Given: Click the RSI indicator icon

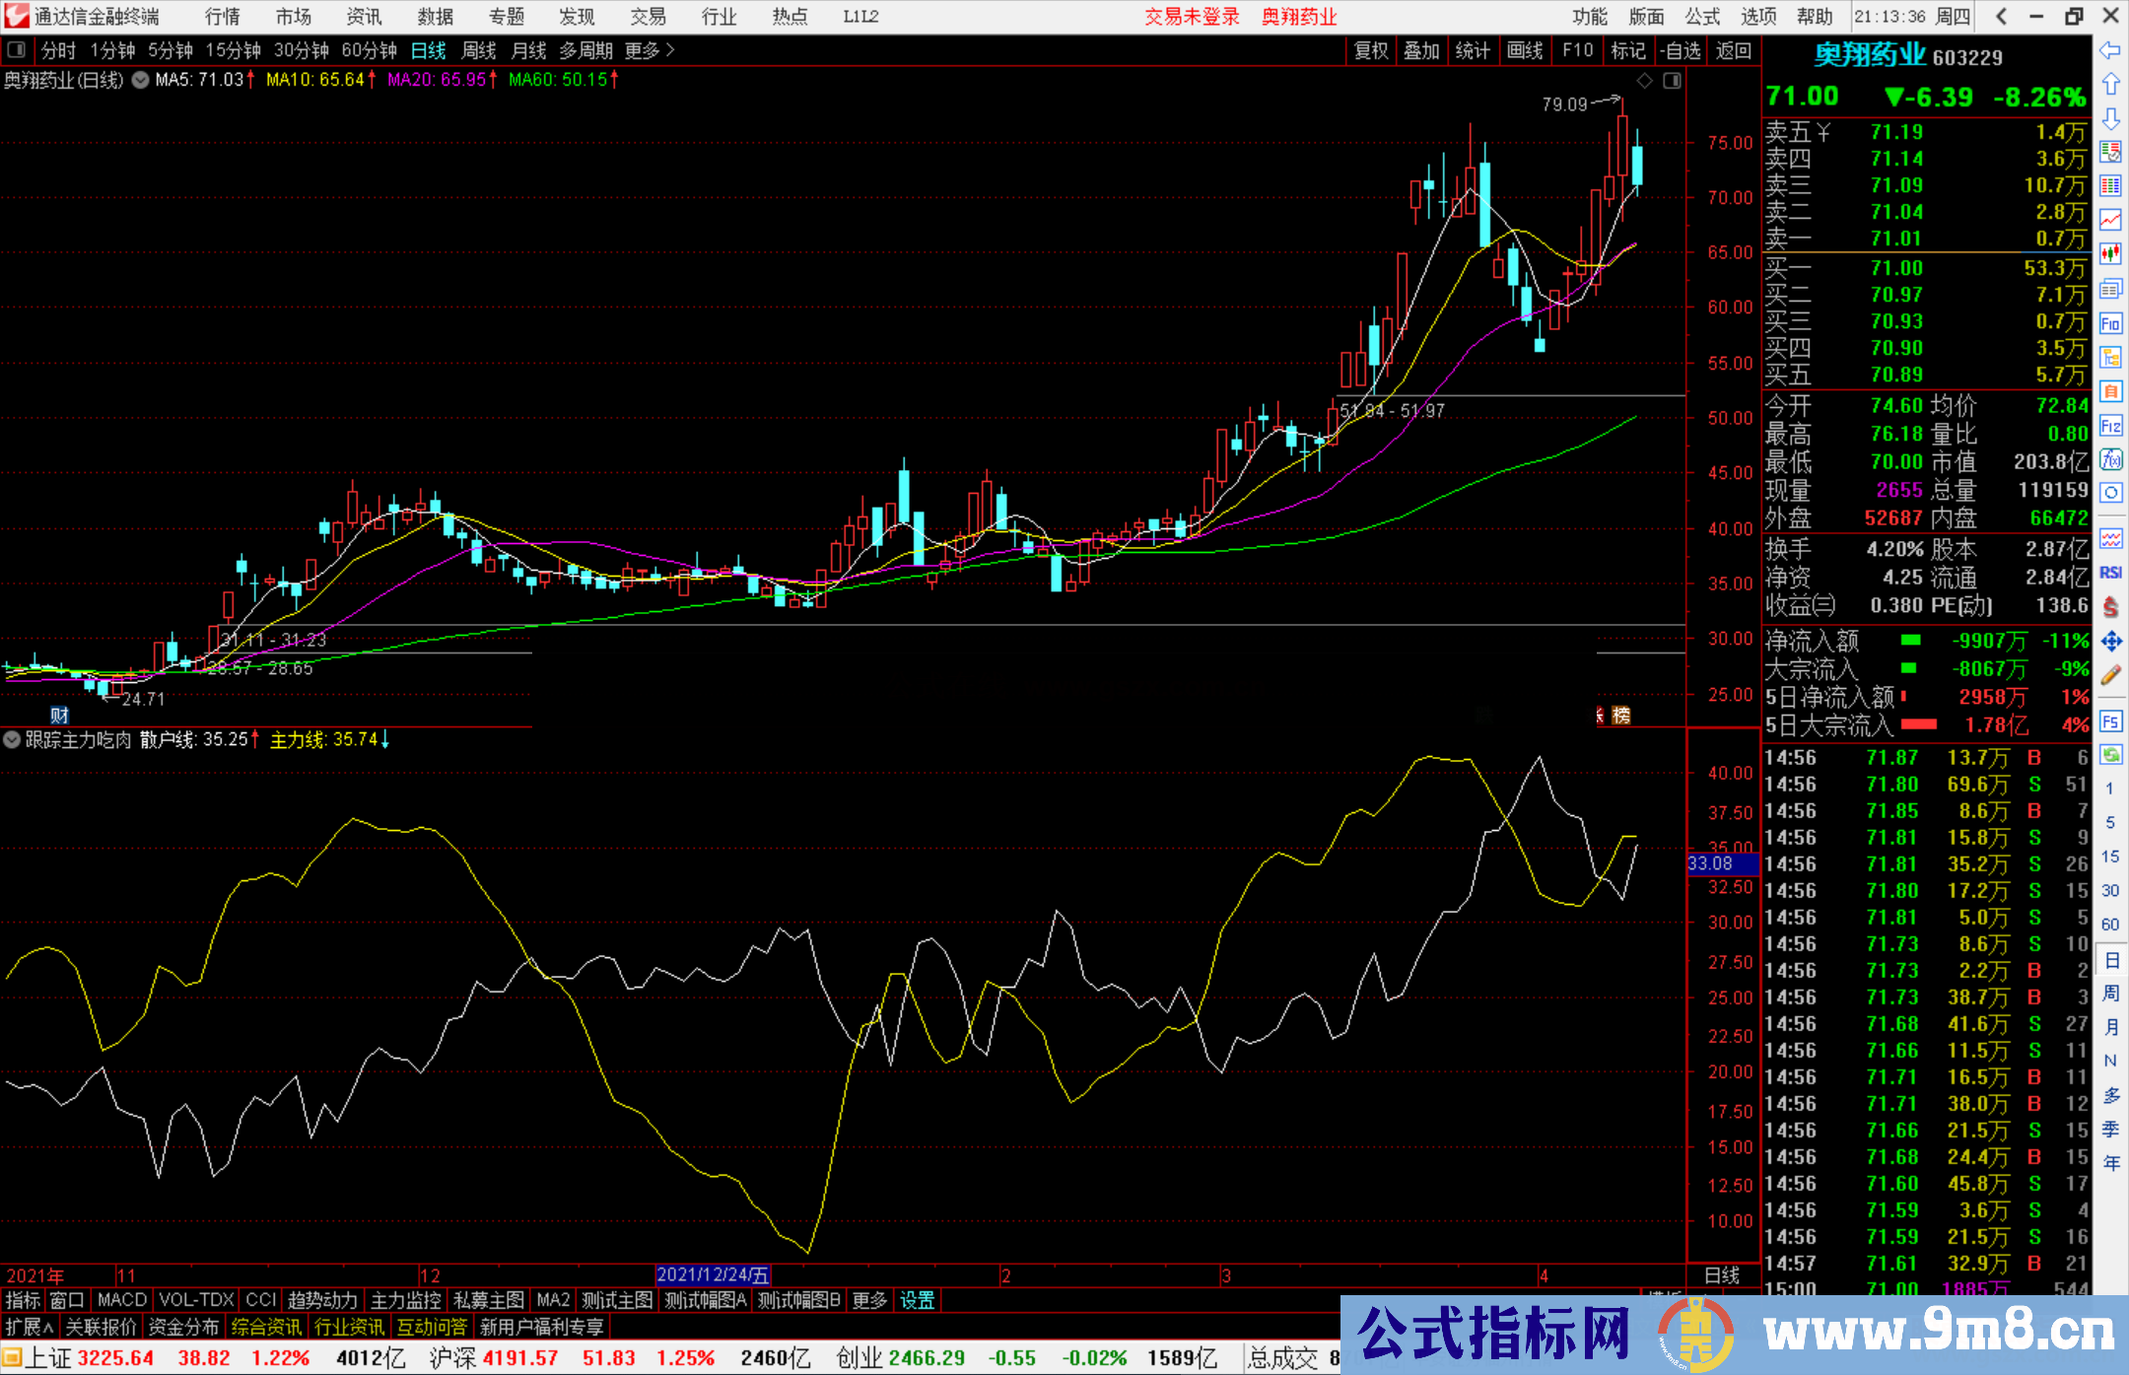Looking at the screenshot, I should 2110,573.
